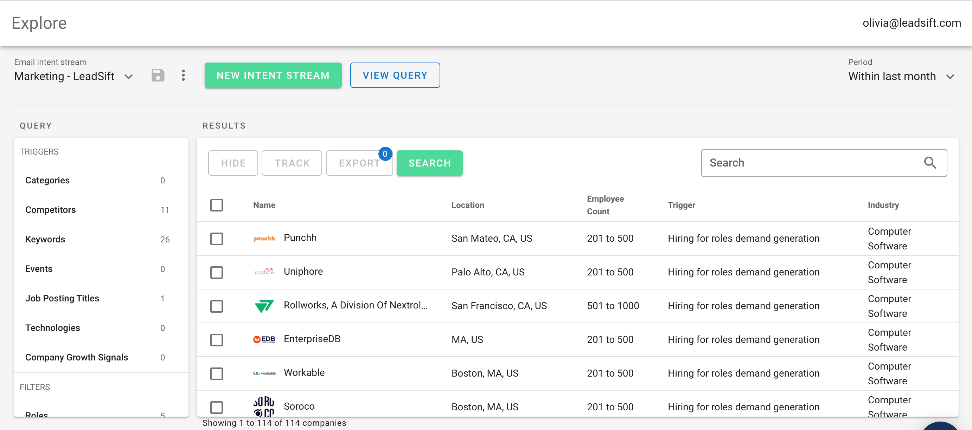The width and height of the screenshot is (972, 430).
Task: Click the Uniphore company logo
Action: [x=264, y=272]
